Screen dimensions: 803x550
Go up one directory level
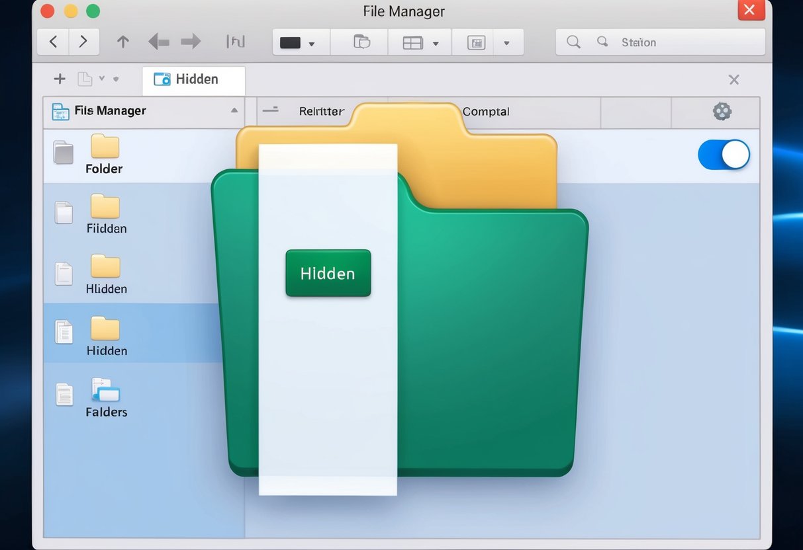click(x=123, y=41)
